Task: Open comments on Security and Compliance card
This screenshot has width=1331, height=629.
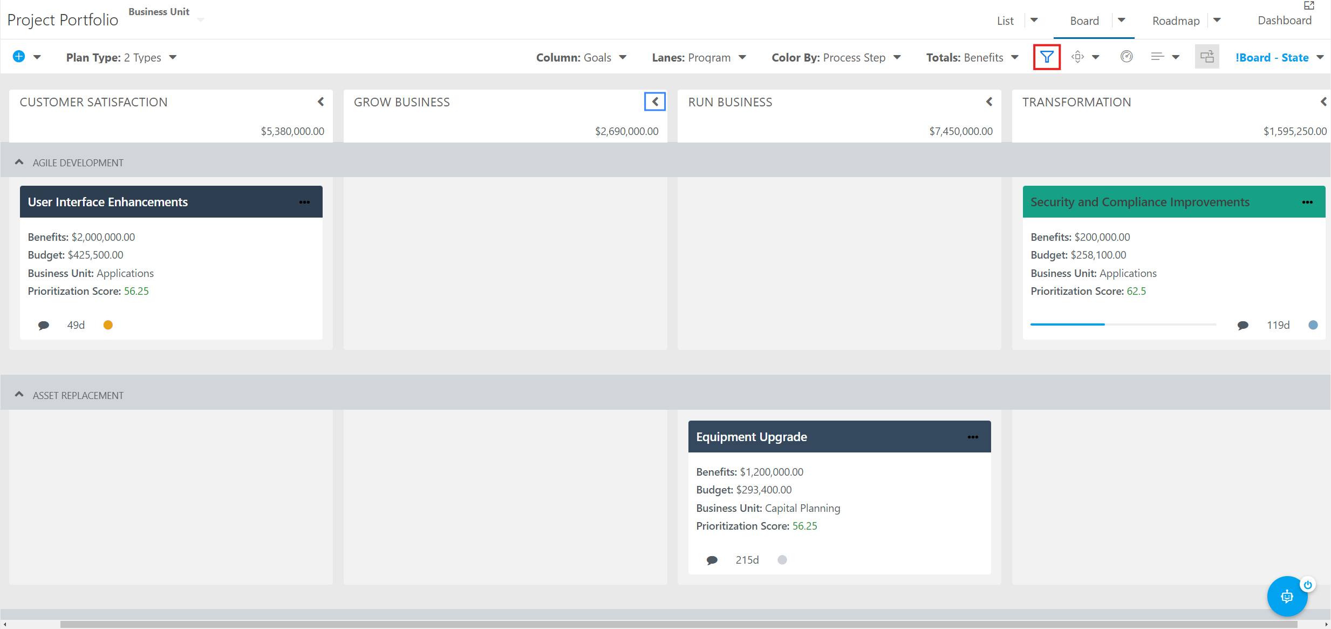Action: coord(1243,325)
